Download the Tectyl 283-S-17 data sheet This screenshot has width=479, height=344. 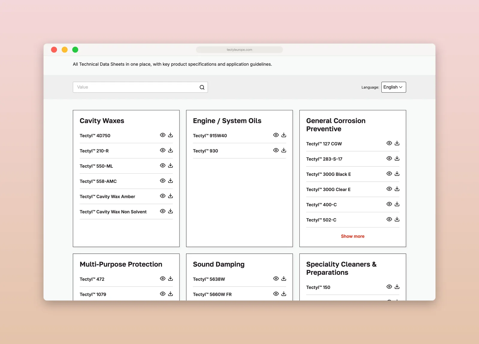[397, 158]
